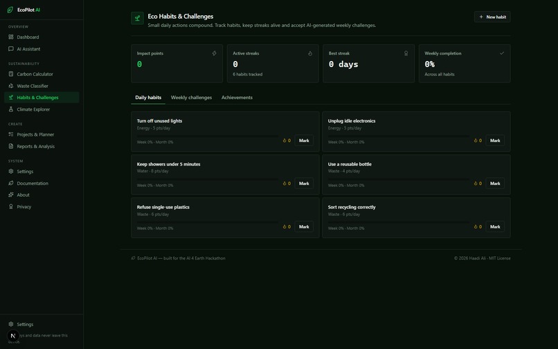The width and height of the screenshot is (558, 349).
Task: Click the round N avatar badge
Action: pos(13,335)
